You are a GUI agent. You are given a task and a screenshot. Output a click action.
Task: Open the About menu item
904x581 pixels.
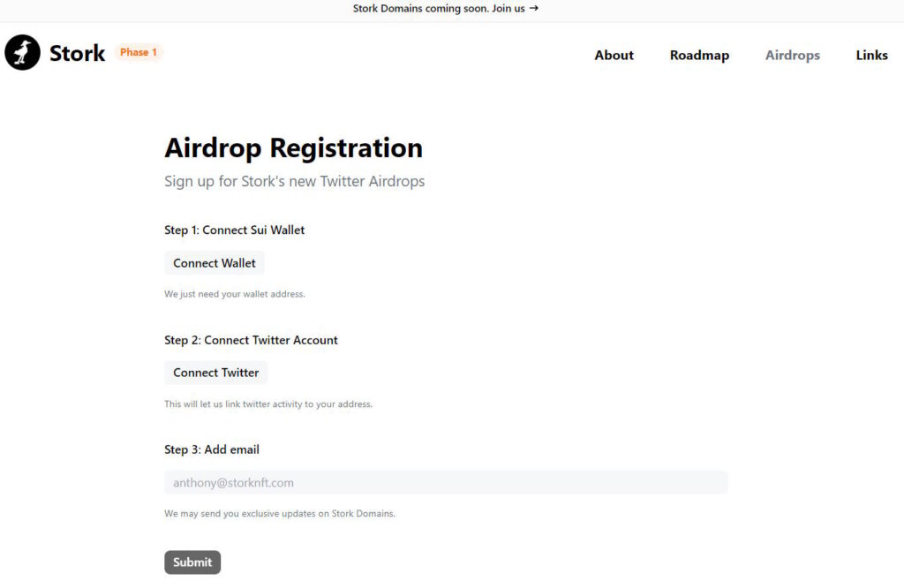tap(614, 56)
